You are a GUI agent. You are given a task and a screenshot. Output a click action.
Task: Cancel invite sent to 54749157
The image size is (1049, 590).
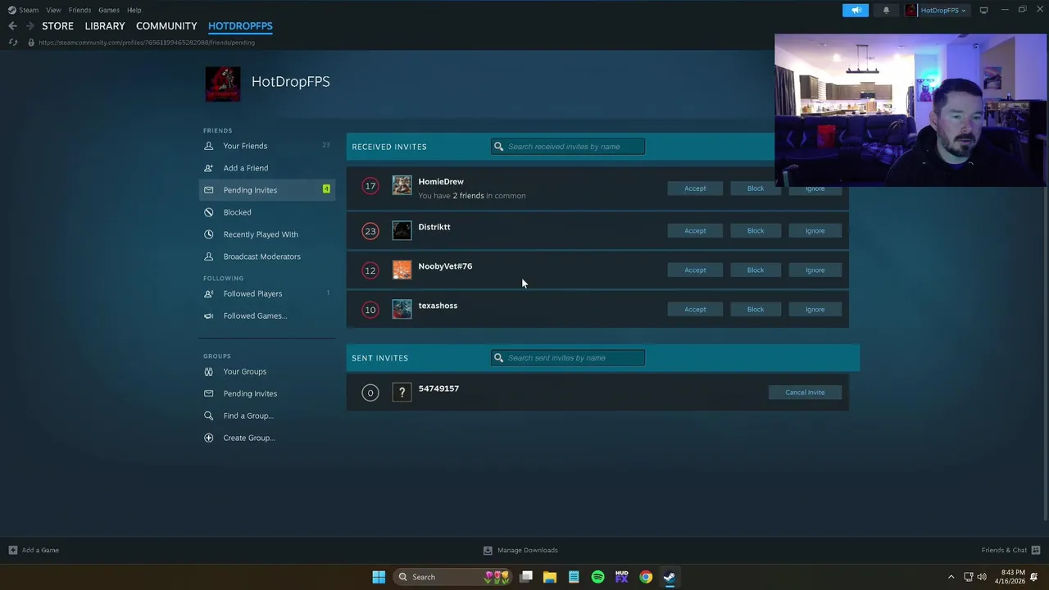coord(805,393)
